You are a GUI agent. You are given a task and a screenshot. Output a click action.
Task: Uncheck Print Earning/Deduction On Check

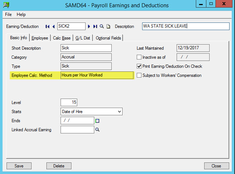[x=139, y=66]
